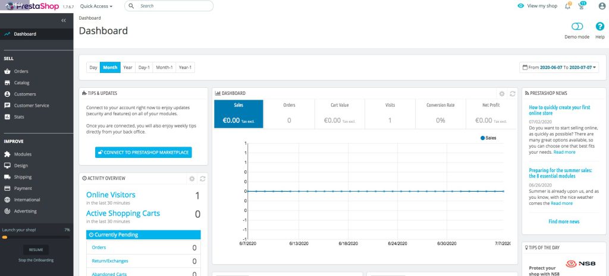Open Return/Exchanges link
609x276 pixels.
point(110,261)
